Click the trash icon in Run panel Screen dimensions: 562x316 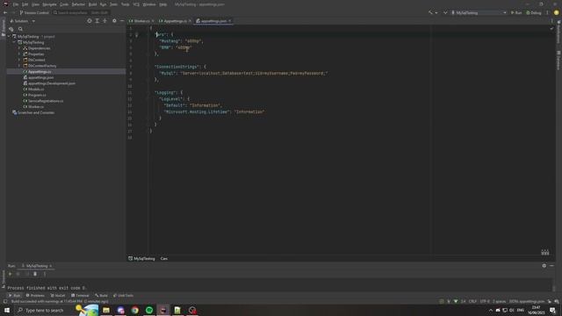pos(35,274)
